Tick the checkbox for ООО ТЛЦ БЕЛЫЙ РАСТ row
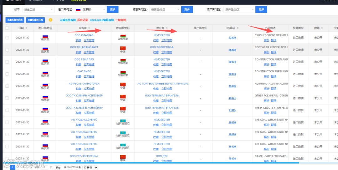Viewport: 338px width, 170px height. point(7,49)
